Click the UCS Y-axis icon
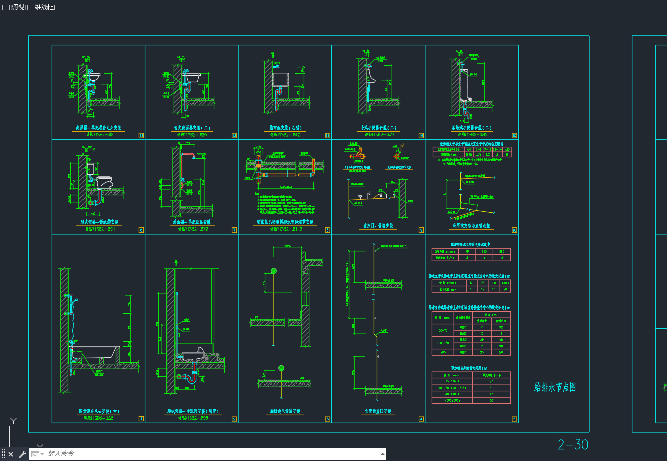This screenshot has width=667, height=461. 13,421
